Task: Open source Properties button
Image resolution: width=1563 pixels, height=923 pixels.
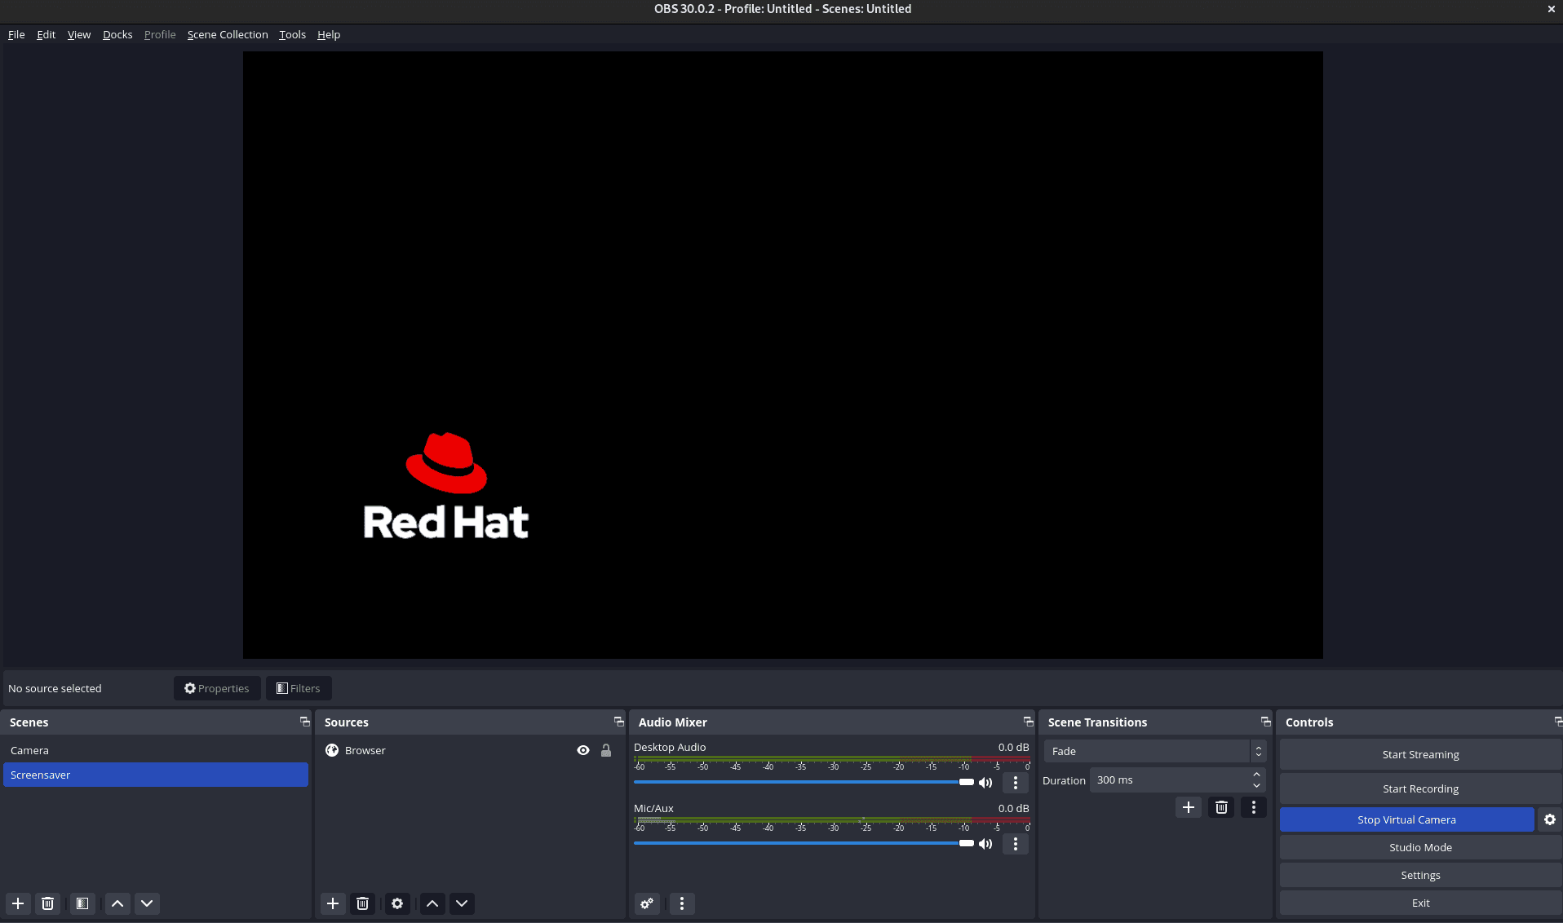Action: (217, 688)
